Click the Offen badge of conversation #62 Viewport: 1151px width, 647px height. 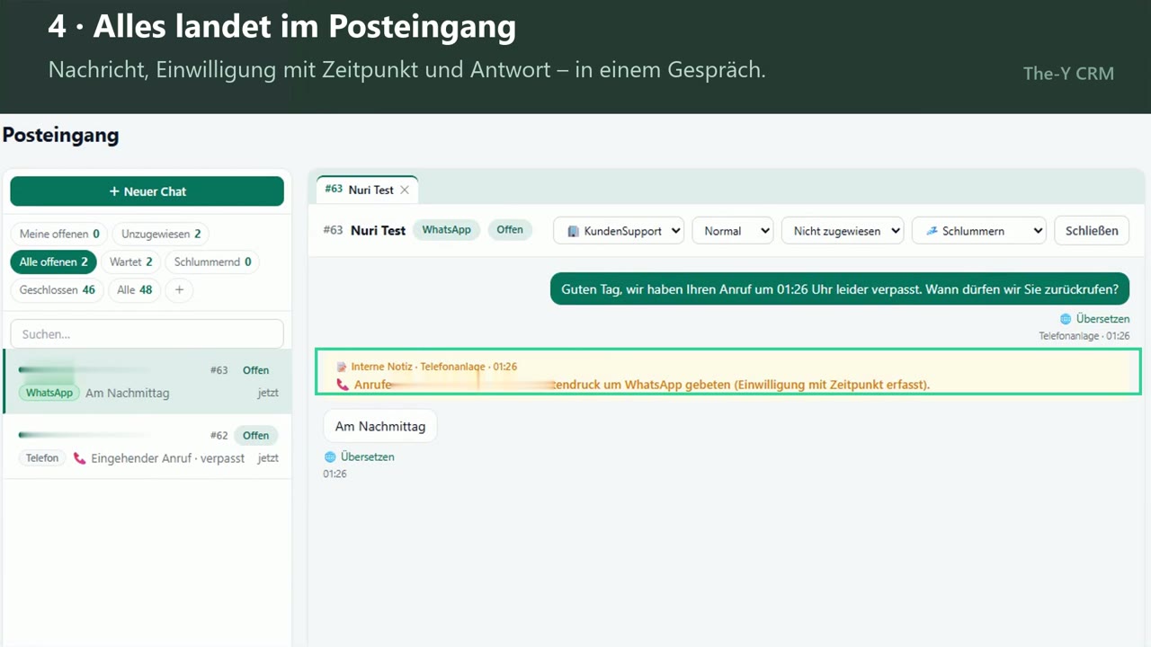tap(255, 436)
